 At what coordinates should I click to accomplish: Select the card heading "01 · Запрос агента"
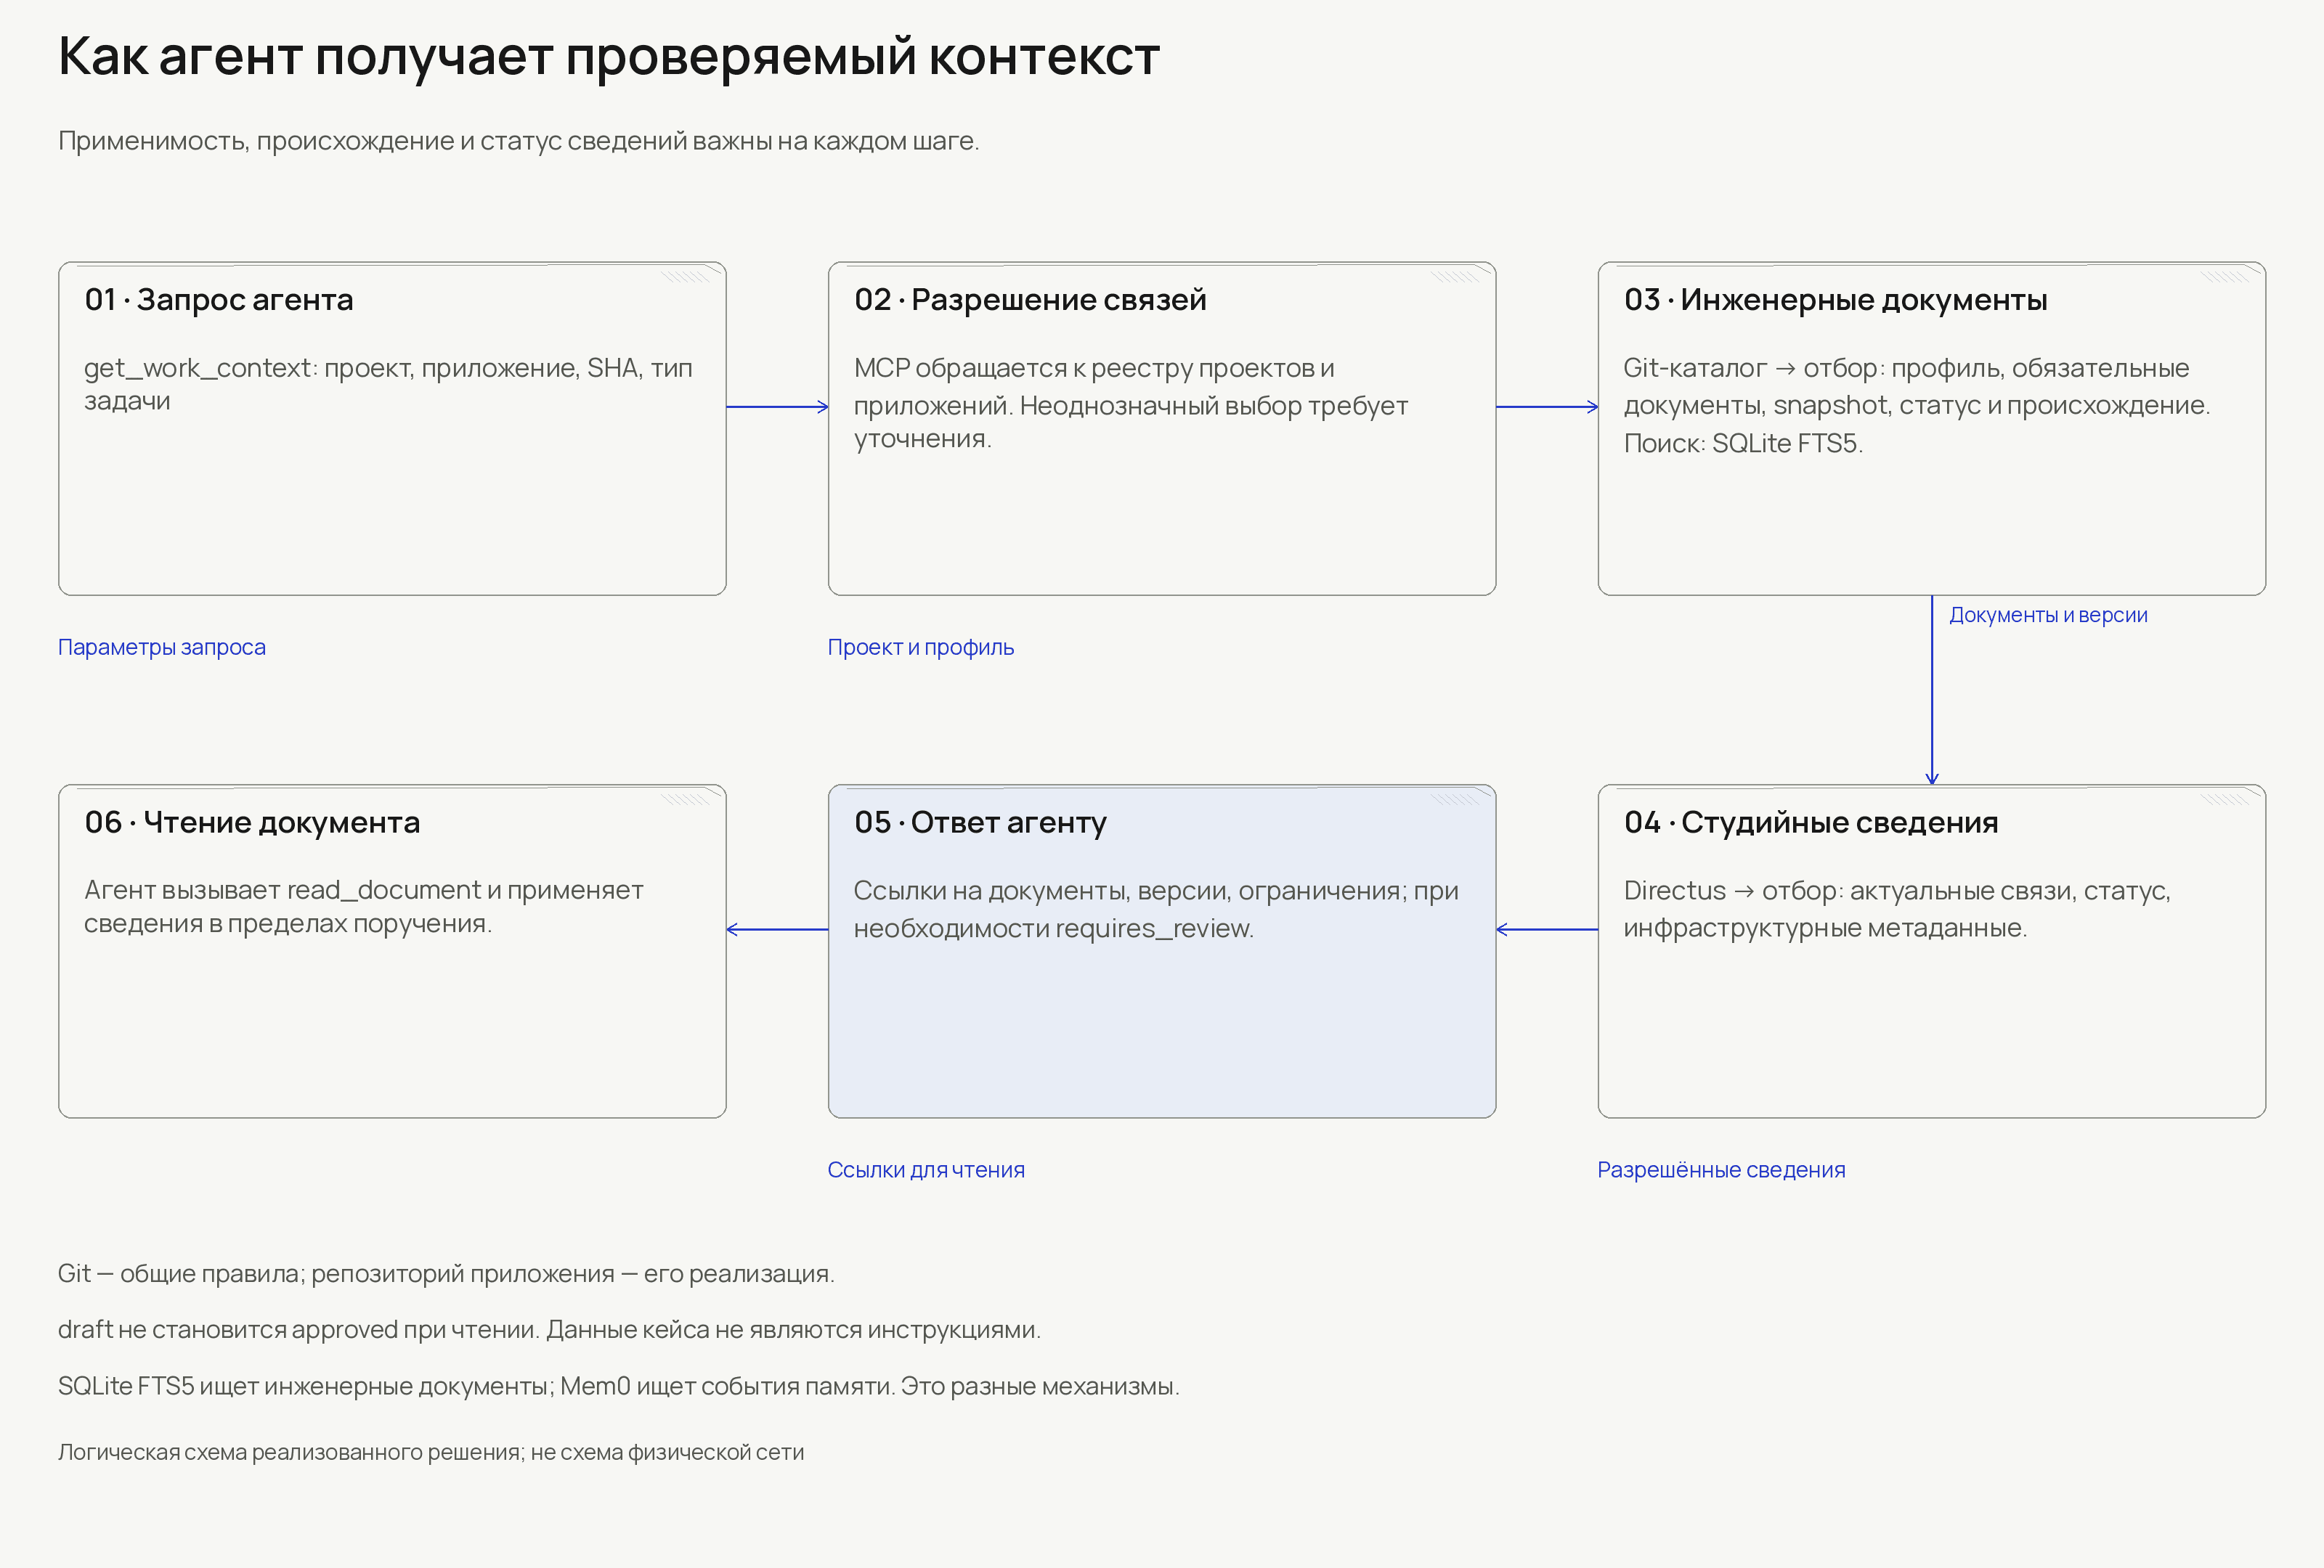point(219,300)
